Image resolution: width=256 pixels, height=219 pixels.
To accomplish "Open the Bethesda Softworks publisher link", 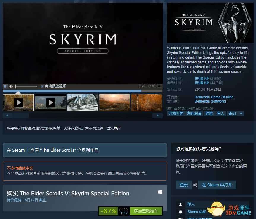I will 210,101.
